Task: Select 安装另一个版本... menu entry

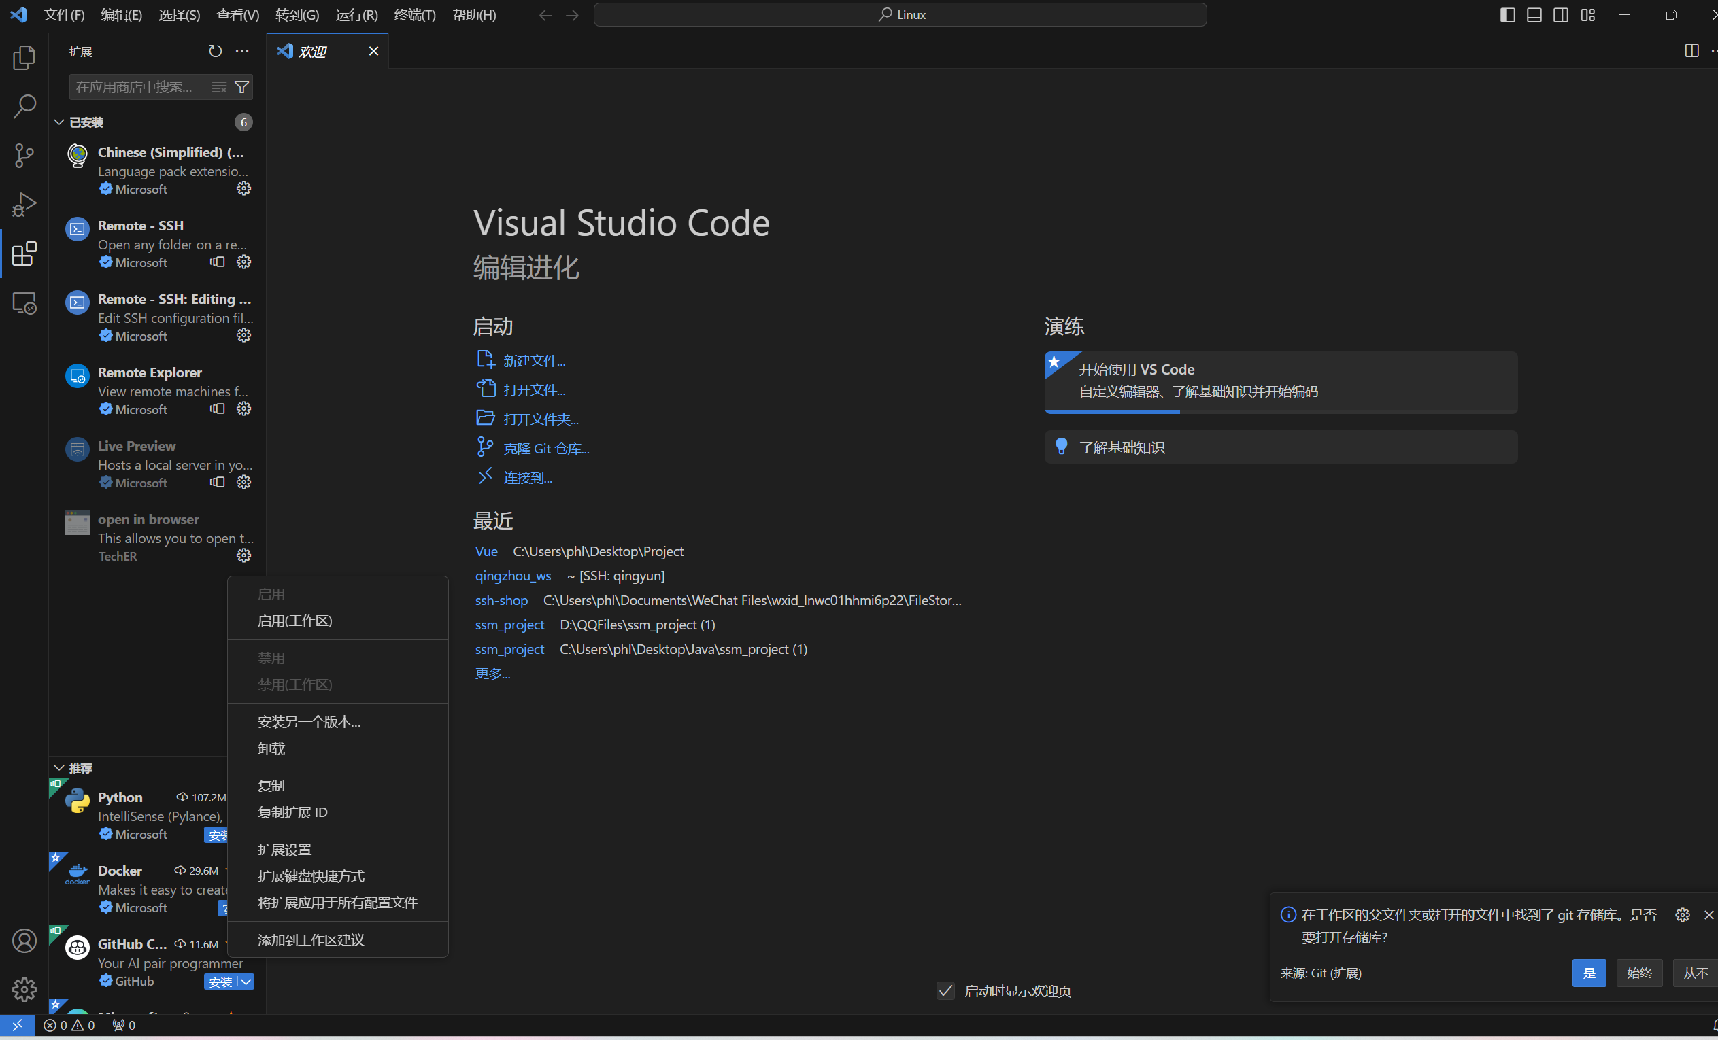Action: coord(338,722)
